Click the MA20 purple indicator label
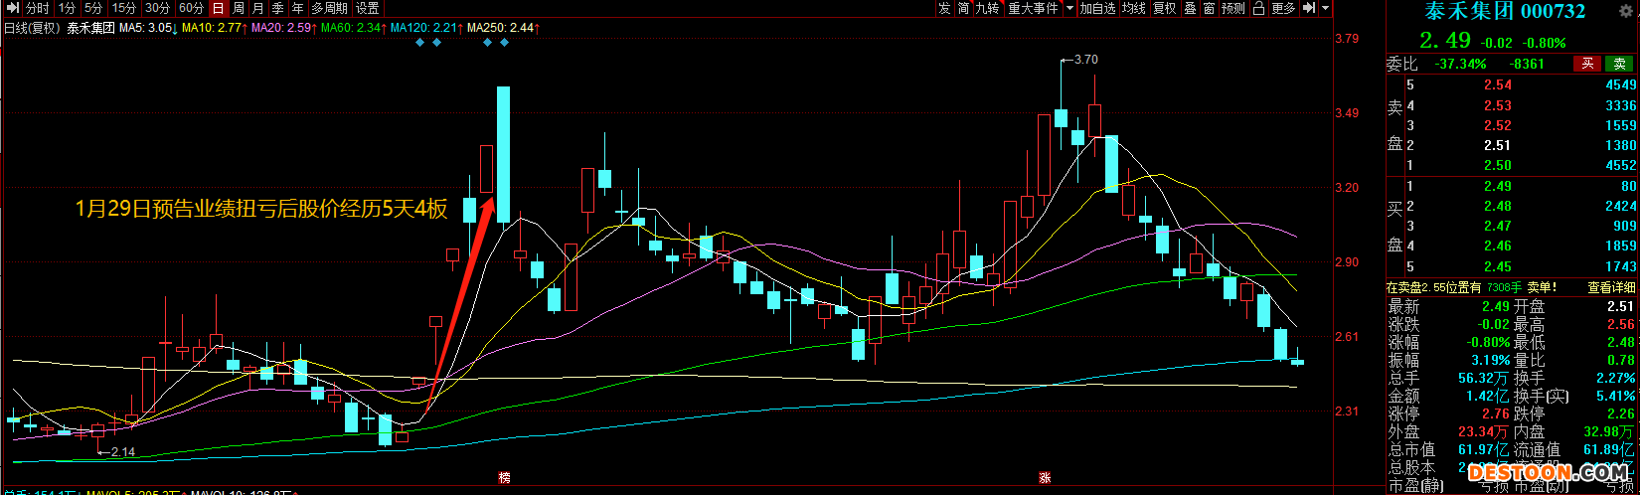1640x495 pixels. coord(280,28)
